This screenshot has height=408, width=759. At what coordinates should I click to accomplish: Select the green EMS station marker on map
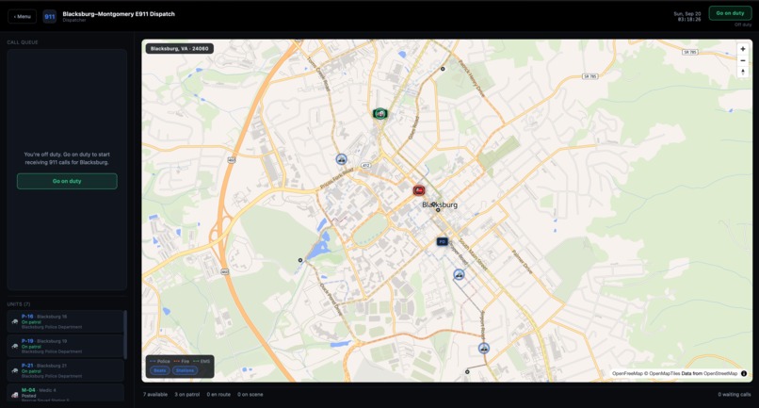coord(380,114)
